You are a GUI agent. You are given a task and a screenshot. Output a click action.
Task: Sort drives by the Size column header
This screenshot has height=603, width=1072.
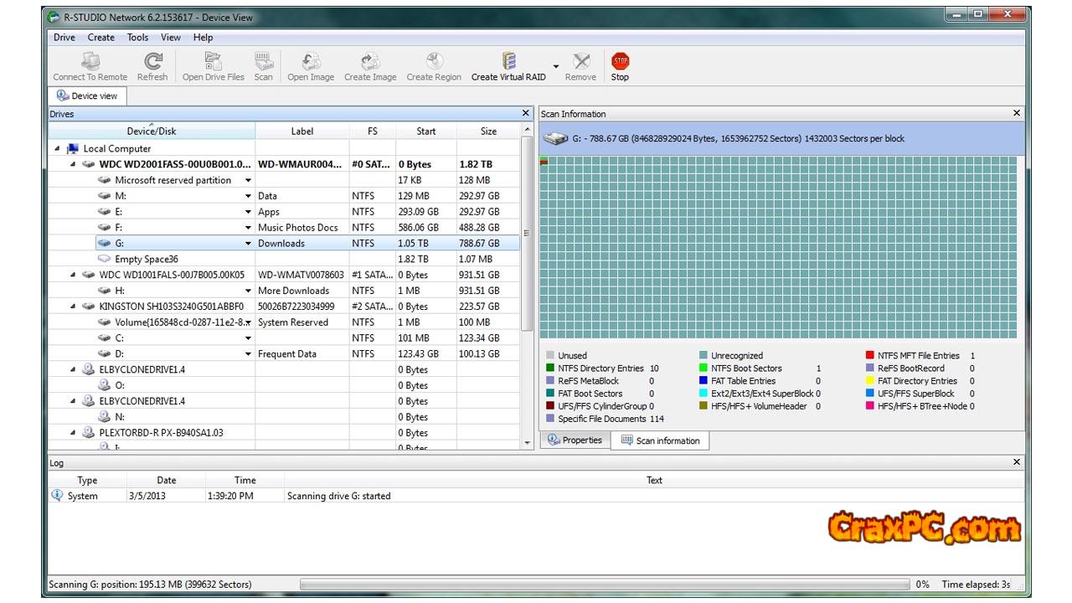[488, 131]
